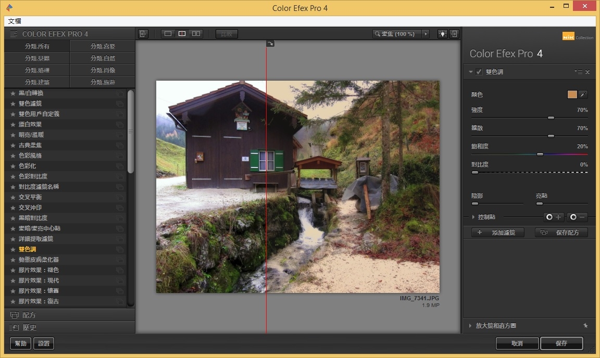Add a positive control point
600x358 pixels.
coord(553,217)
